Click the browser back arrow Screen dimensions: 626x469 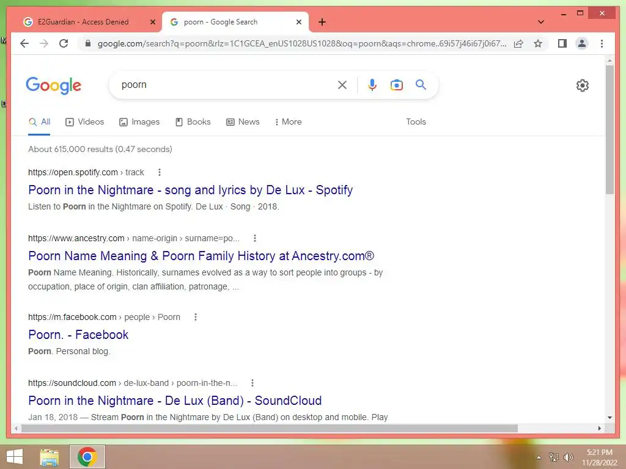(x=24, y=43)
